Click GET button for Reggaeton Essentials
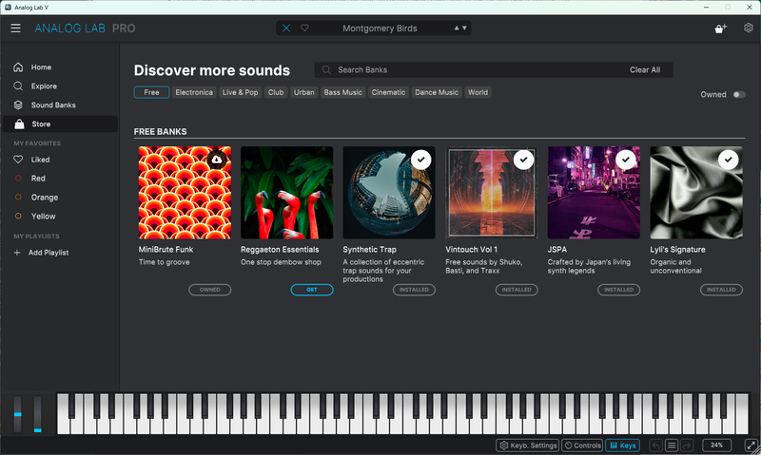This screenshot has height=455, width=761. pos(312,290)
